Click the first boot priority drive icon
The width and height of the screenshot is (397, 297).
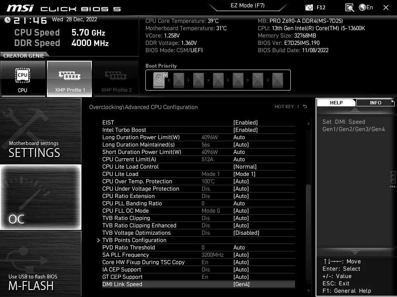pos(159,80)
